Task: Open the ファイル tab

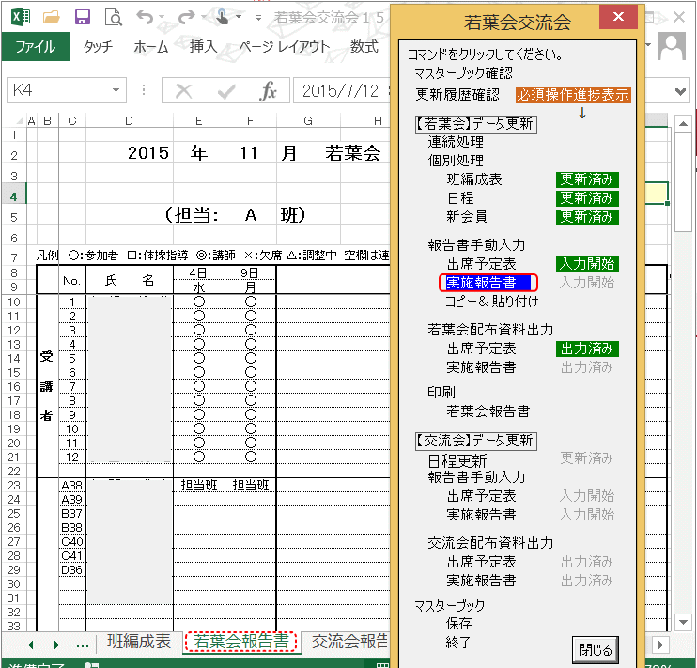Action: click(x=36, y=46)
